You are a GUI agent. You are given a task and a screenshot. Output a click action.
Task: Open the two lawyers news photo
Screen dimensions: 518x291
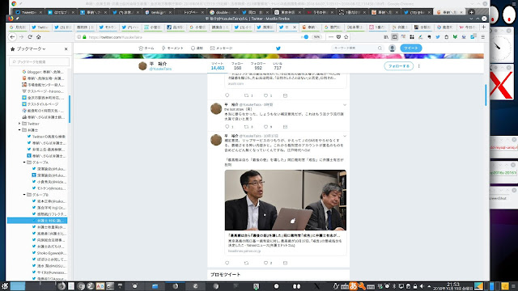(286, 200)
